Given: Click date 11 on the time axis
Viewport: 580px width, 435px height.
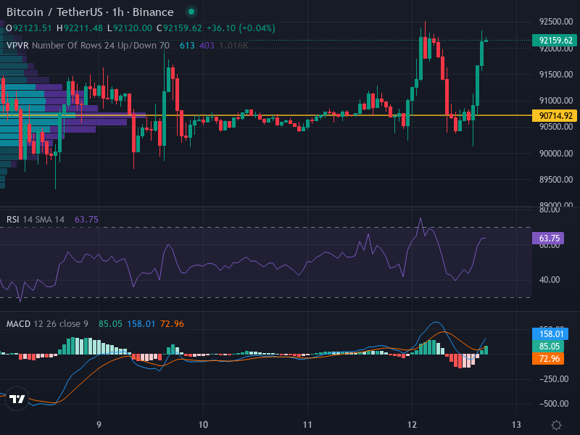Looking at the screenshot, I should point(307,425).
